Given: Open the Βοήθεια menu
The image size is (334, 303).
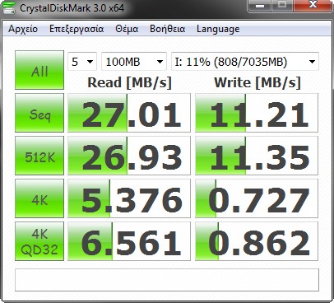Looking at the screenshot, I should coord(167,29).
